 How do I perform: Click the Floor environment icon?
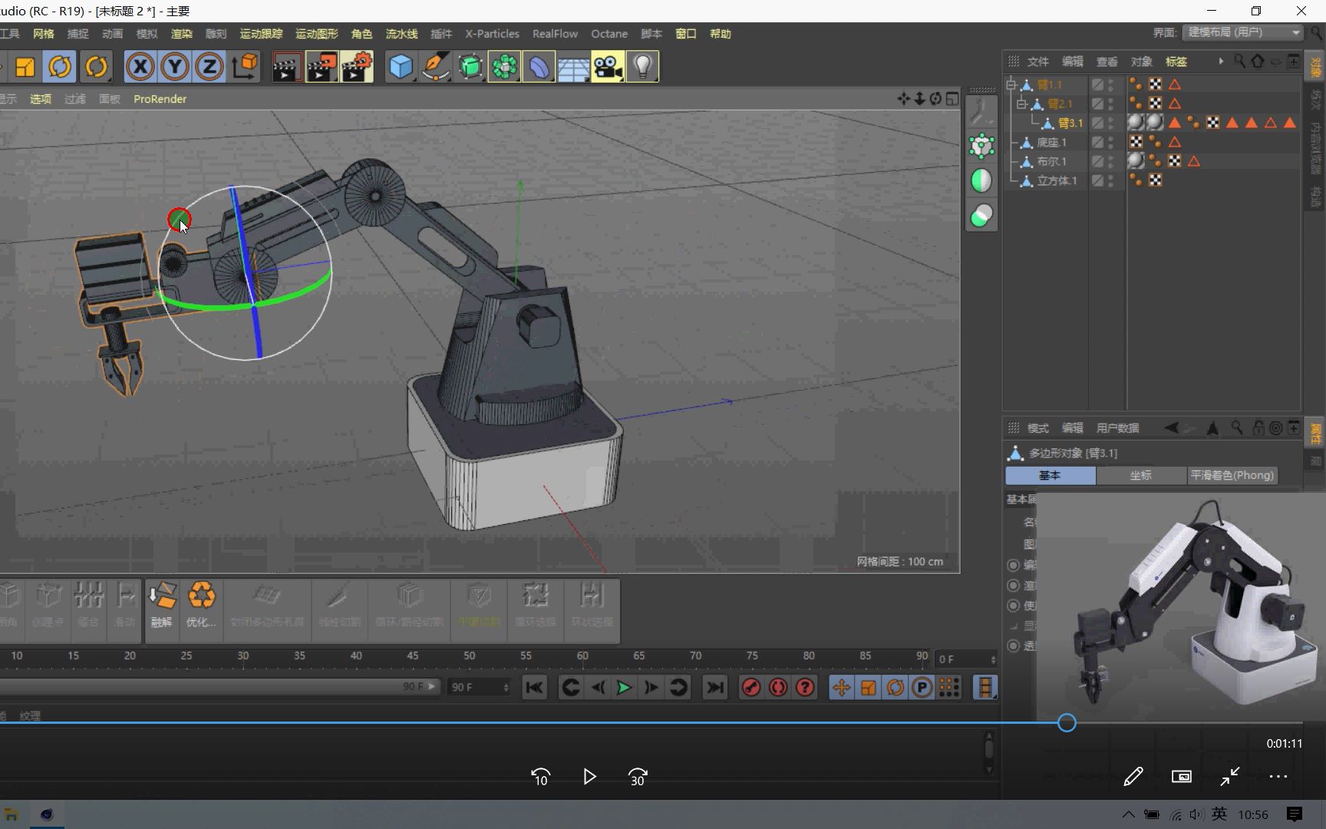573,68
